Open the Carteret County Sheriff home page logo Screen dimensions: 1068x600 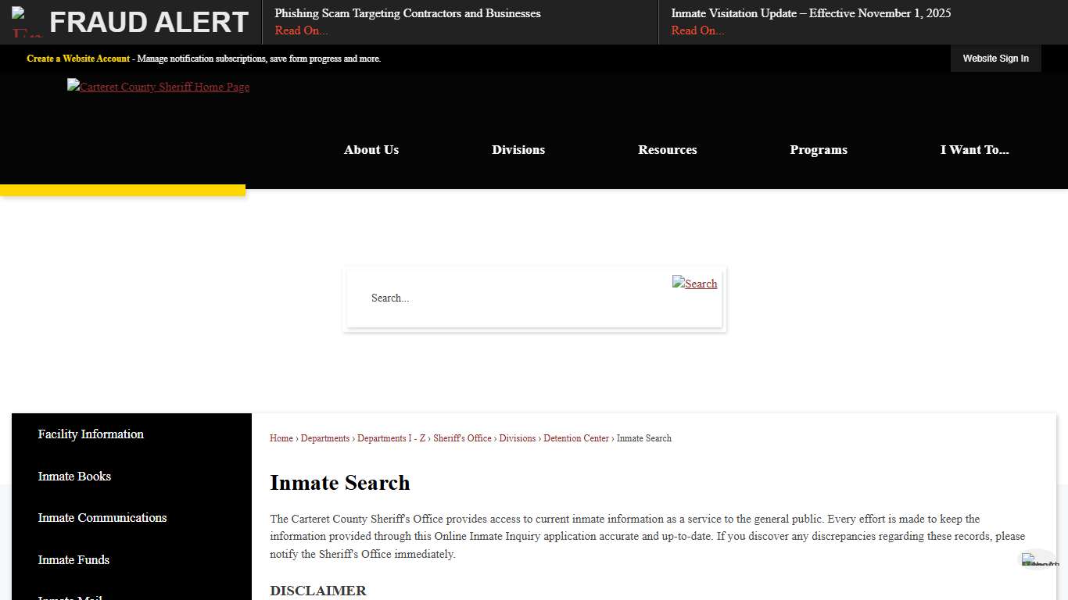(158, 87)
